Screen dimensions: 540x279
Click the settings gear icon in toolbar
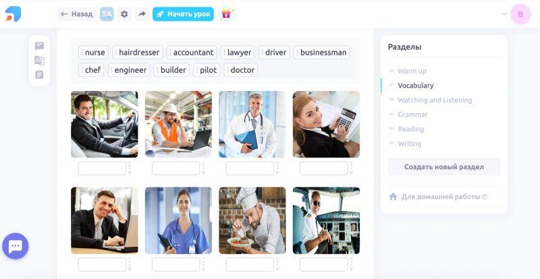124,14
